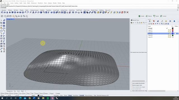The image size is (179, 100).
Task: Switch to the Top viewport tab
Action: (x=15, y=91)
